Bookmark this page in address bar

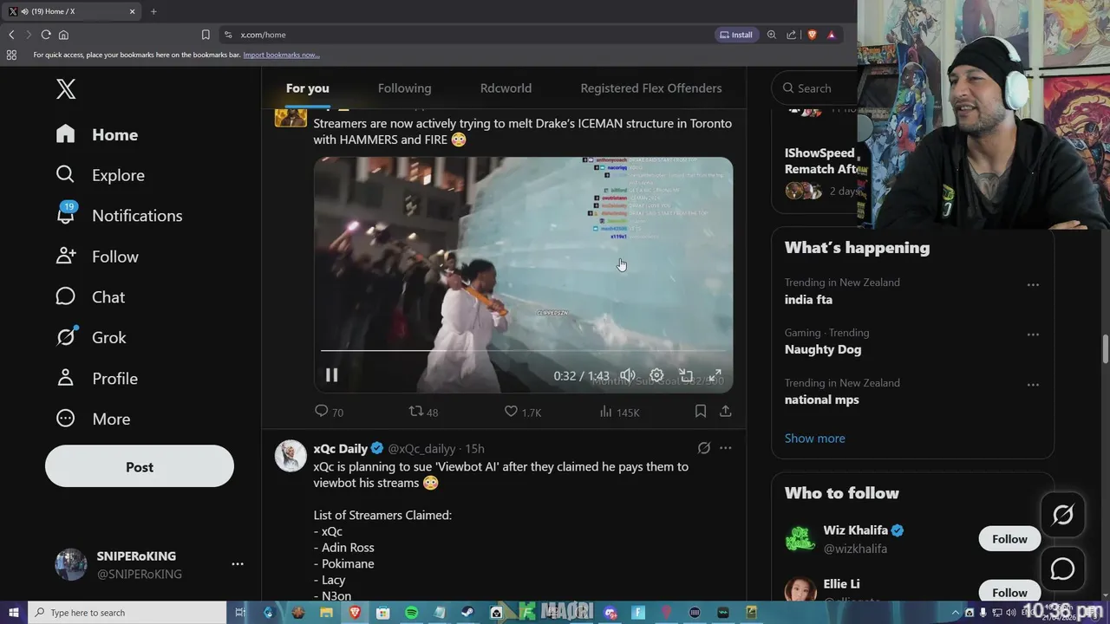click(x=206, y=35)
